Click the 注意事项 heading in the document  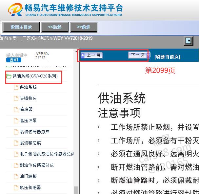tap(119, 113)
